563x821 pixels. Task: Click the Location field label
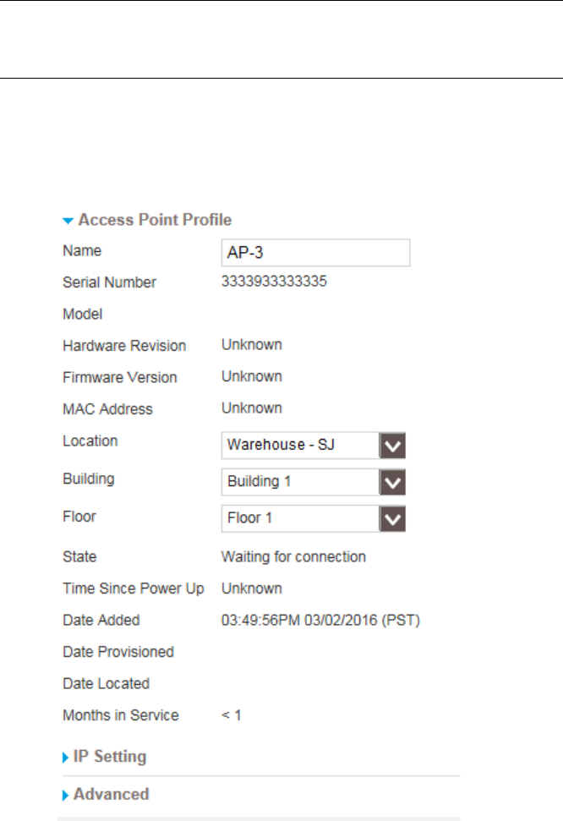tap(90, 441)
